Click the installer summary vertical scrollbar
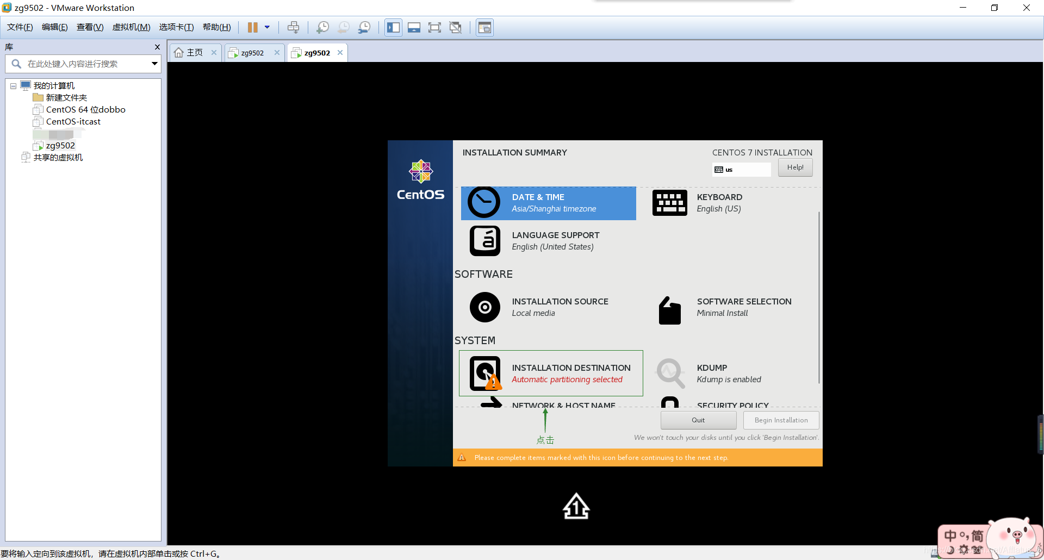The width and height of the screenshot is (1044, 560). [818, 297]
